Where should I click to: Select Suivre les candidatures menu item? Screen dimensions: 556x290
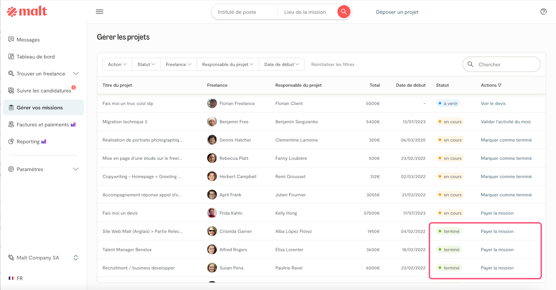pyautogui.click(x=43, y=91)
